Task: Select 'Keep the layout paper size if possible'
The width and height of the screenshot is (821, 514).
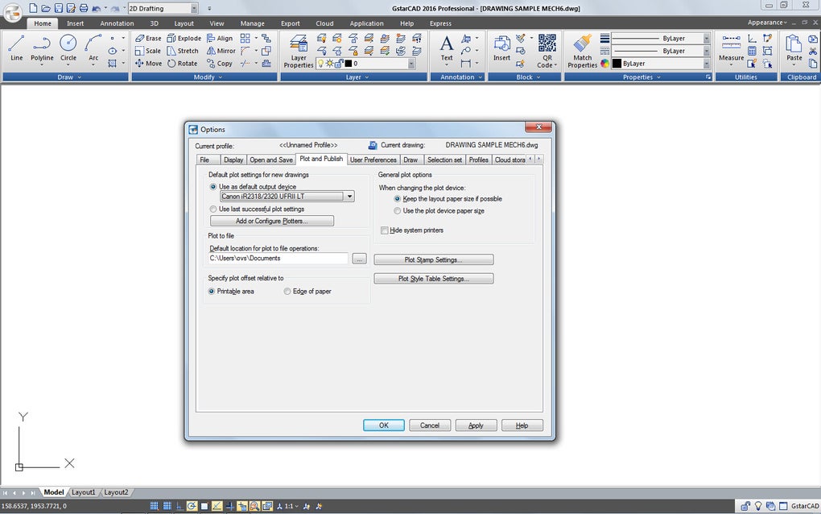Action: (x=398, y=198)
